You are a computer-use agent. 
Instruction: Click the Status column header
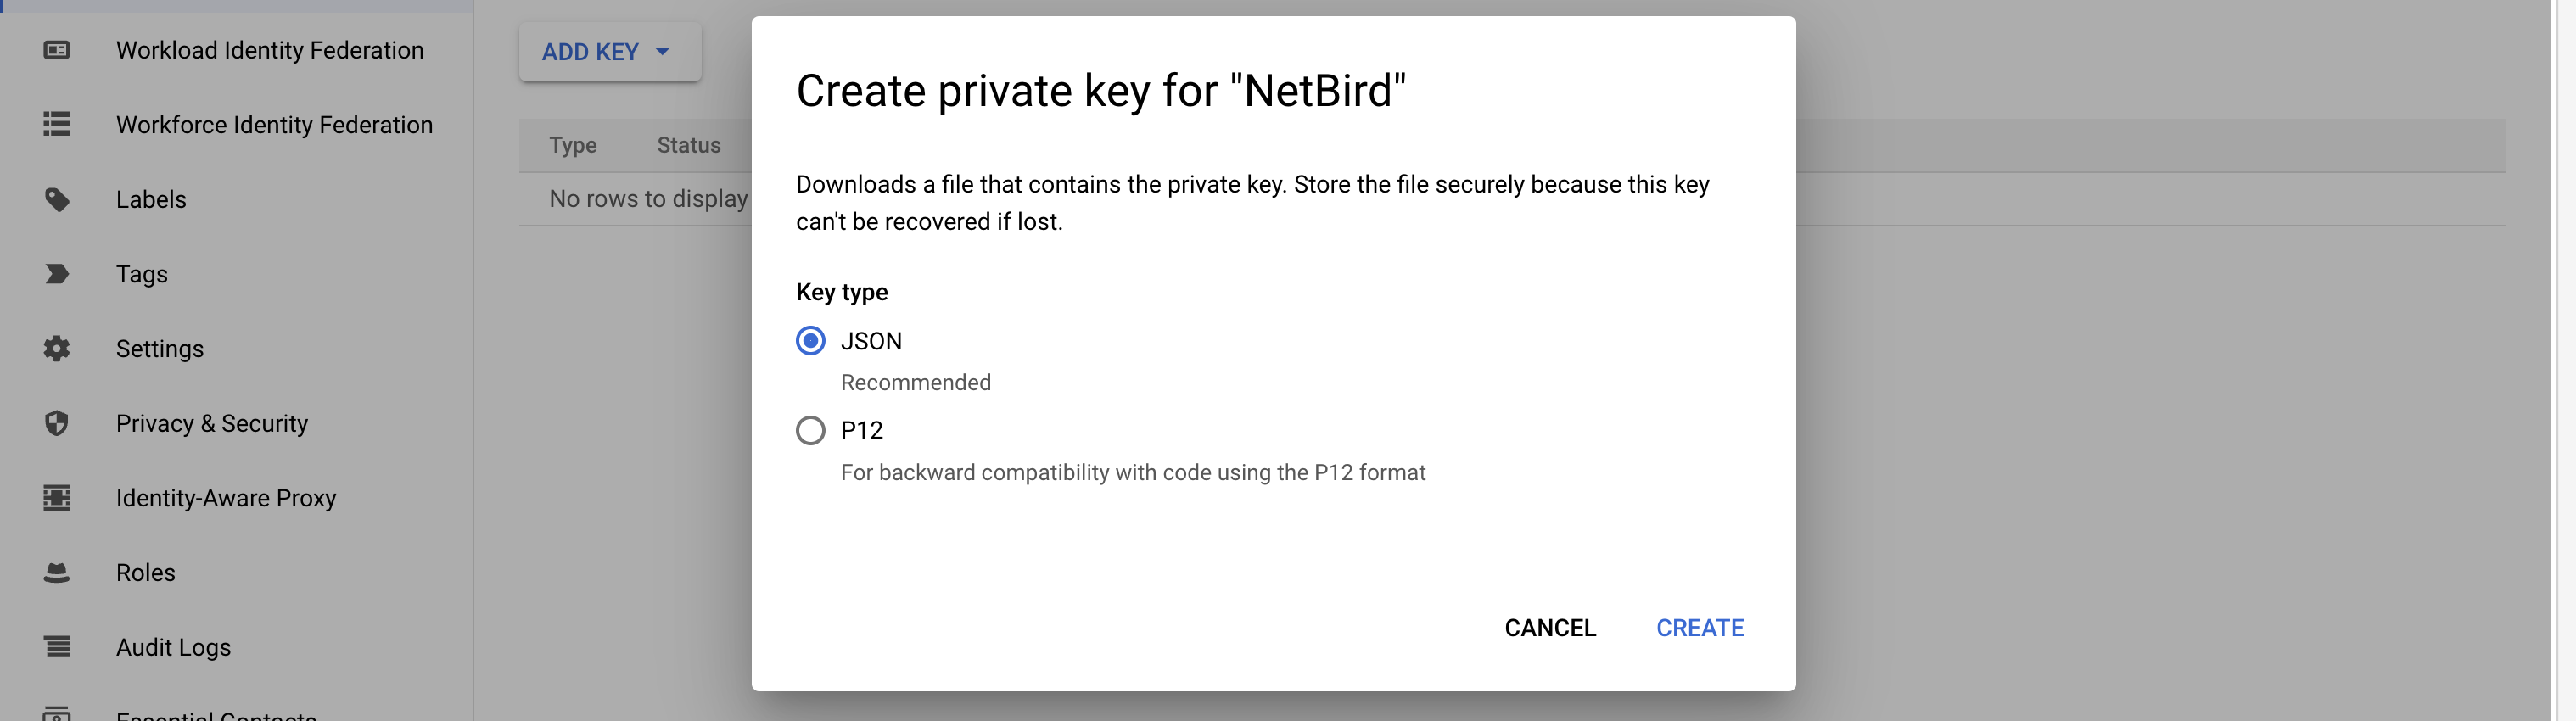coord(688,145)
